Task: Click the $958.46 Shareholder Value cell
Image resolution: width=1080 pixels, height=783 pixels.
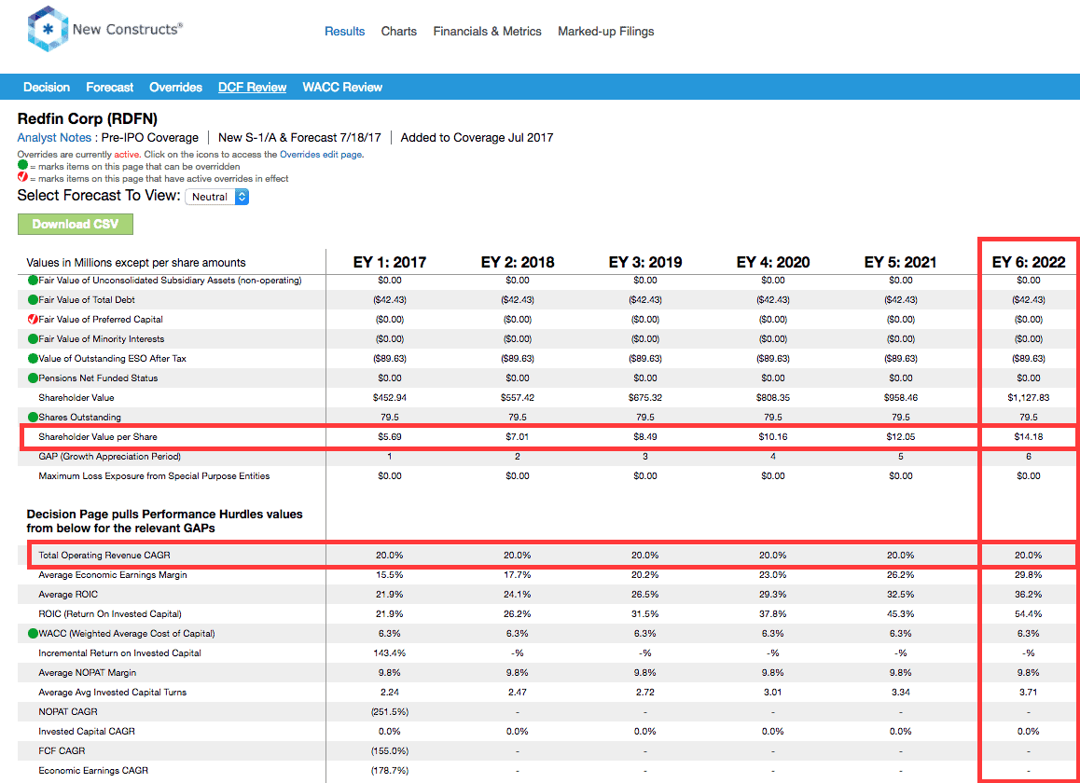Action: [900, 397]
